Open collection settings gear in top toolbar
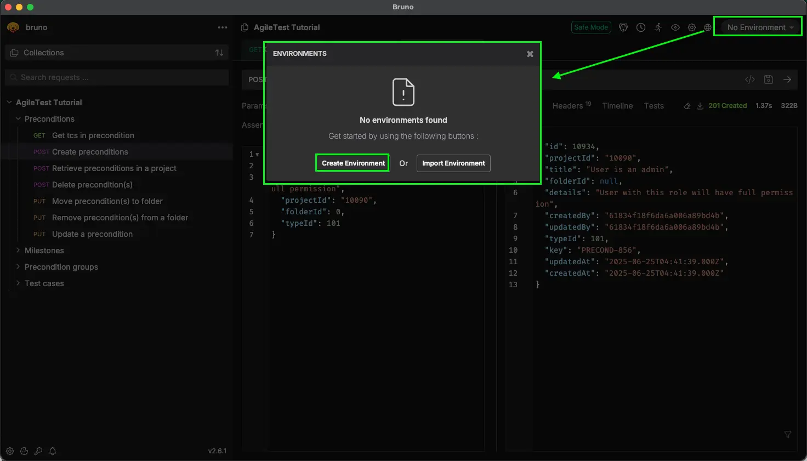This screenshot has height=461, width=807. (x=692, y=27)
